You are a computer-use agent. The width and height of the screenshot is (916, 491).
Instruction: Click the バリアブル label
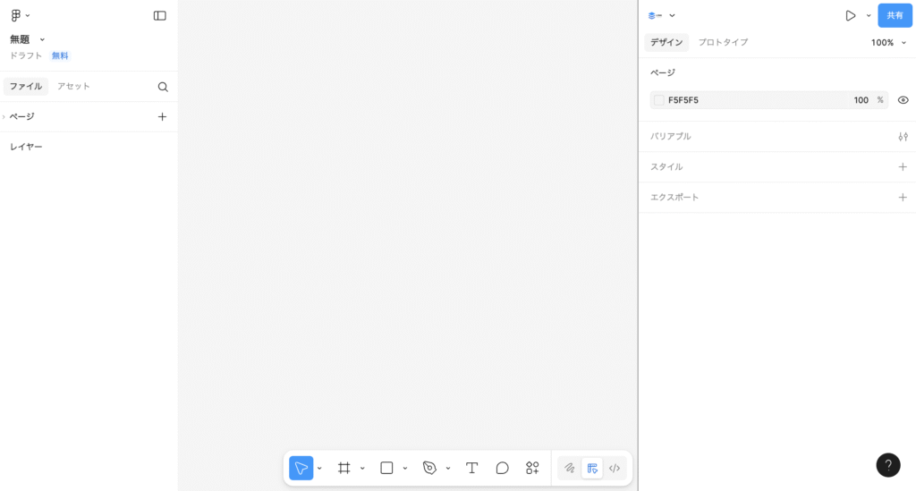tap(671, 137)
